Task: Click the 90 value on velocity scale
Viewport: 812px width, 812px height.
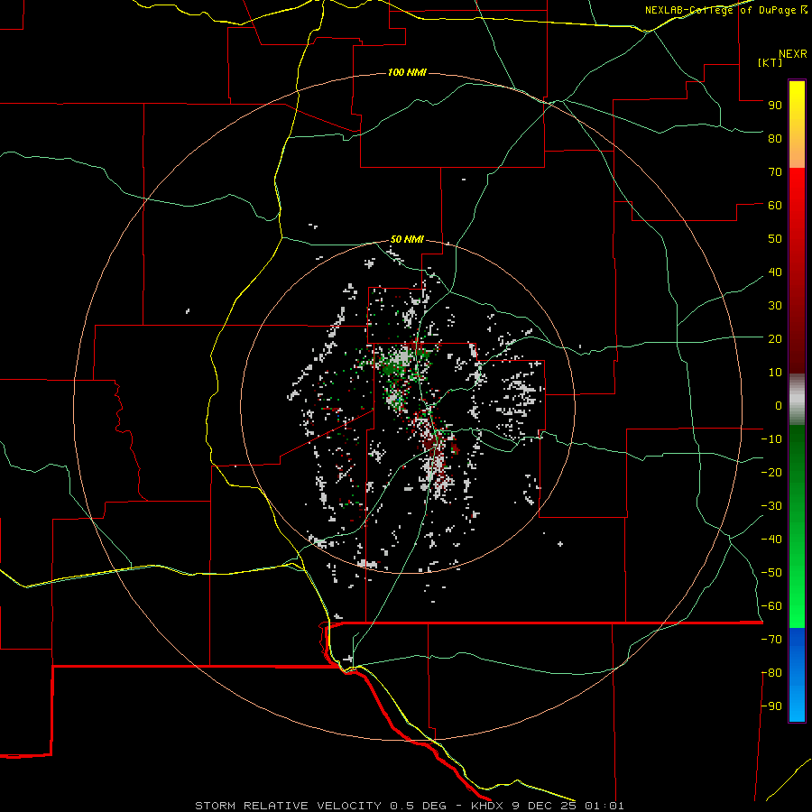Action: pos(775,106)
